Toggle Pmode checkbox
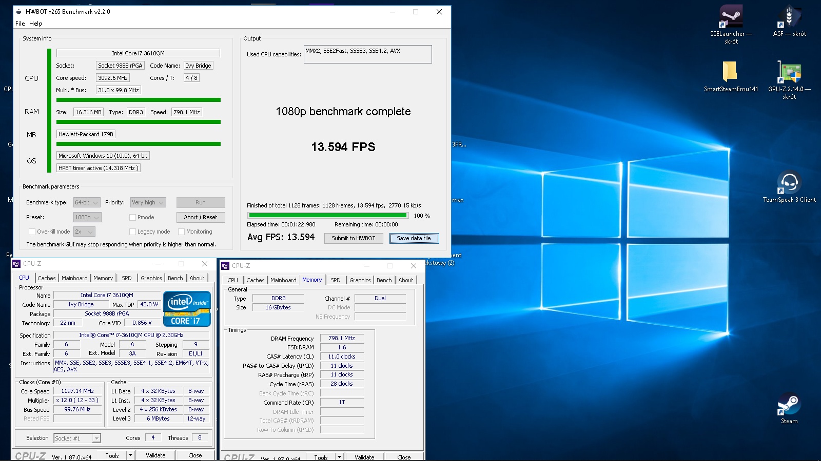 [132, 217]
